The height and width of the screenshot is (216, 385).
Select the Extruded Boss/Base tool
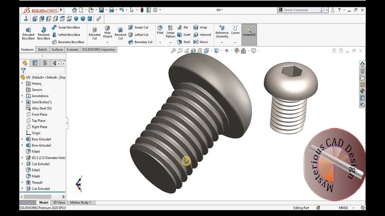[28, 33]
